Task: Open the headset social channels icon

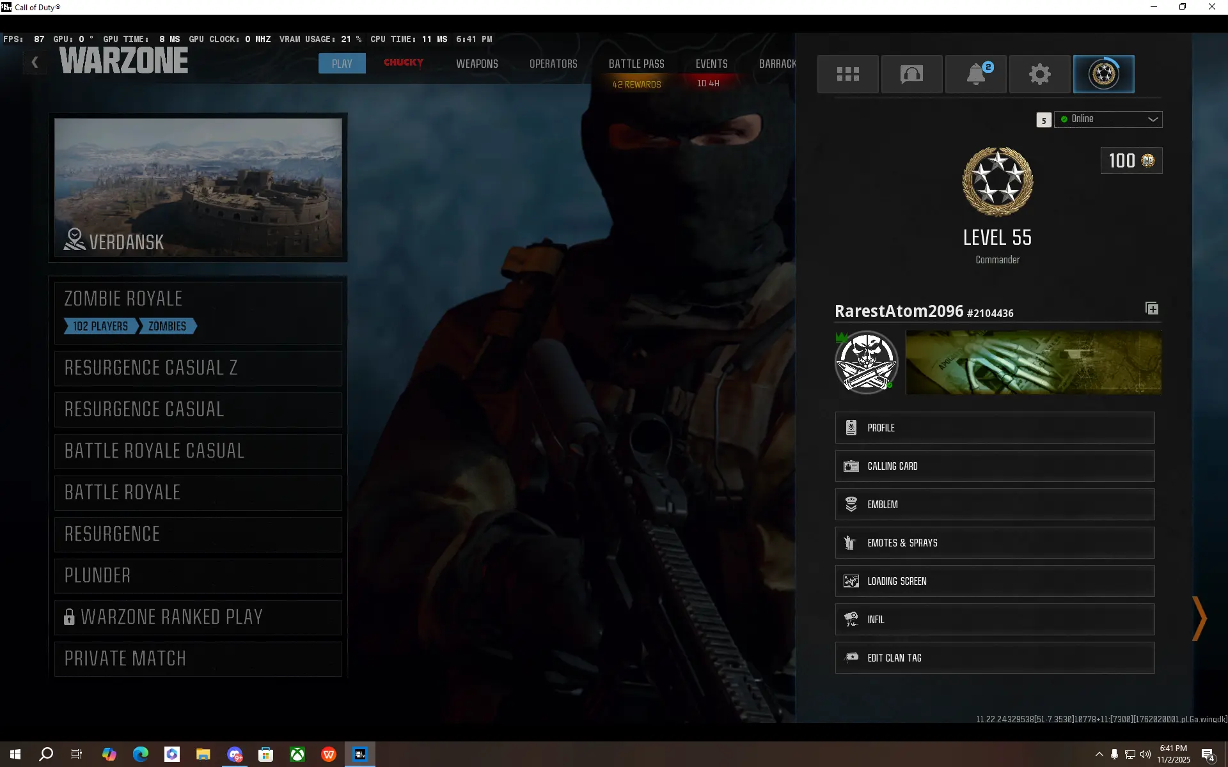Action: coord(911,74)
